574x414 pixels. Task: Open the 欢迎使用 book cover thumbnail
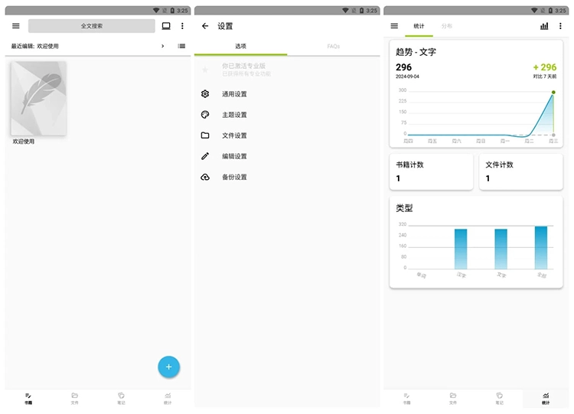pyautogui.click(x=38, y=99)
